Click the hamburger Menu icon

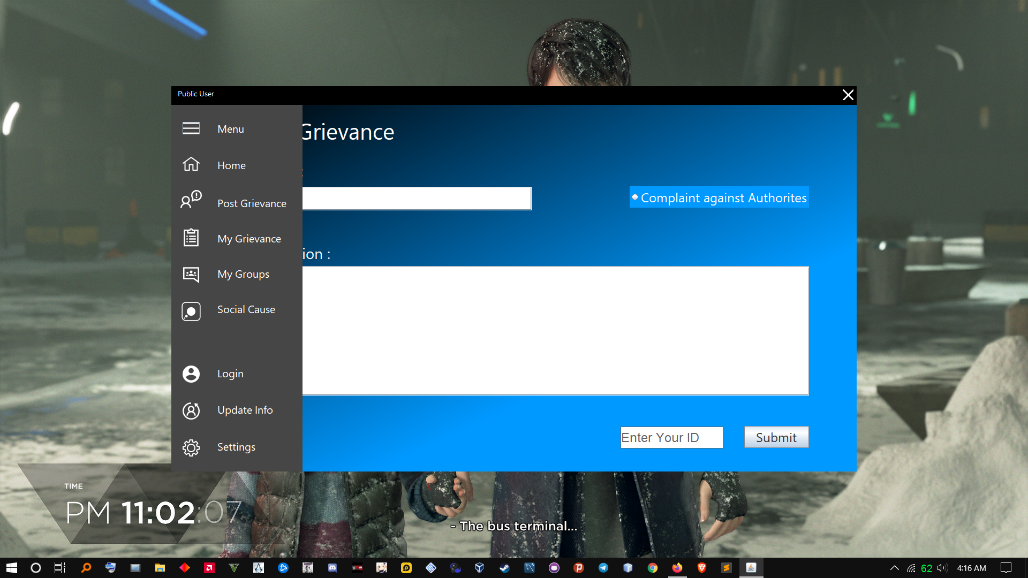(x=191, y=128)
